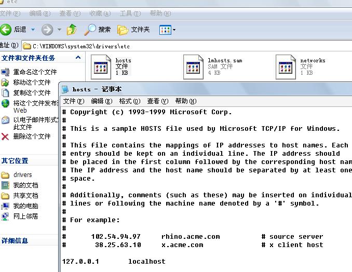Click x.acme.com in the hosts text

[x=182, y=245]
